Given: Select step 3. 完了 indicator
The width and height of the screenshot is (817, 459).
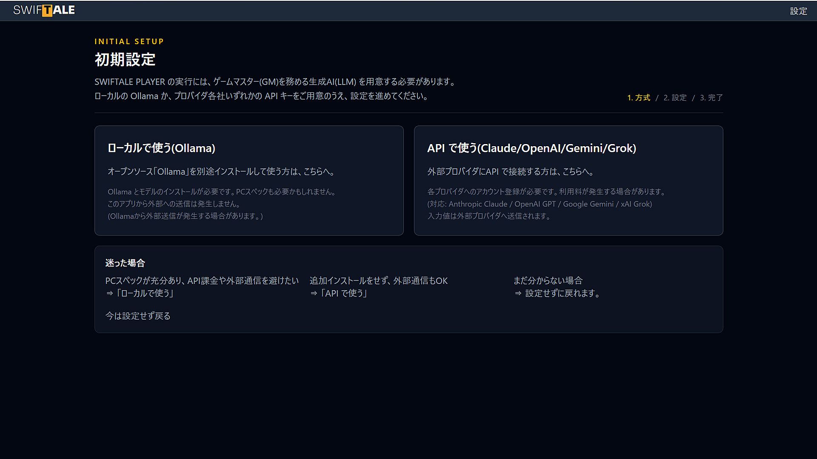Looking at the screenshot, I should pyautogui.click(x=711, y=98).
